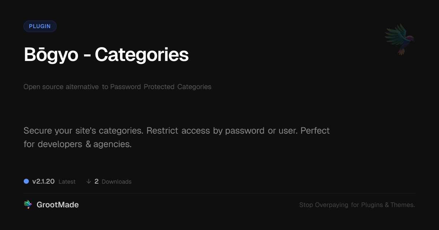This screenshot has height=230, width=439.
Task: Click the word Perfect in the description
Action: click(315, 131)
